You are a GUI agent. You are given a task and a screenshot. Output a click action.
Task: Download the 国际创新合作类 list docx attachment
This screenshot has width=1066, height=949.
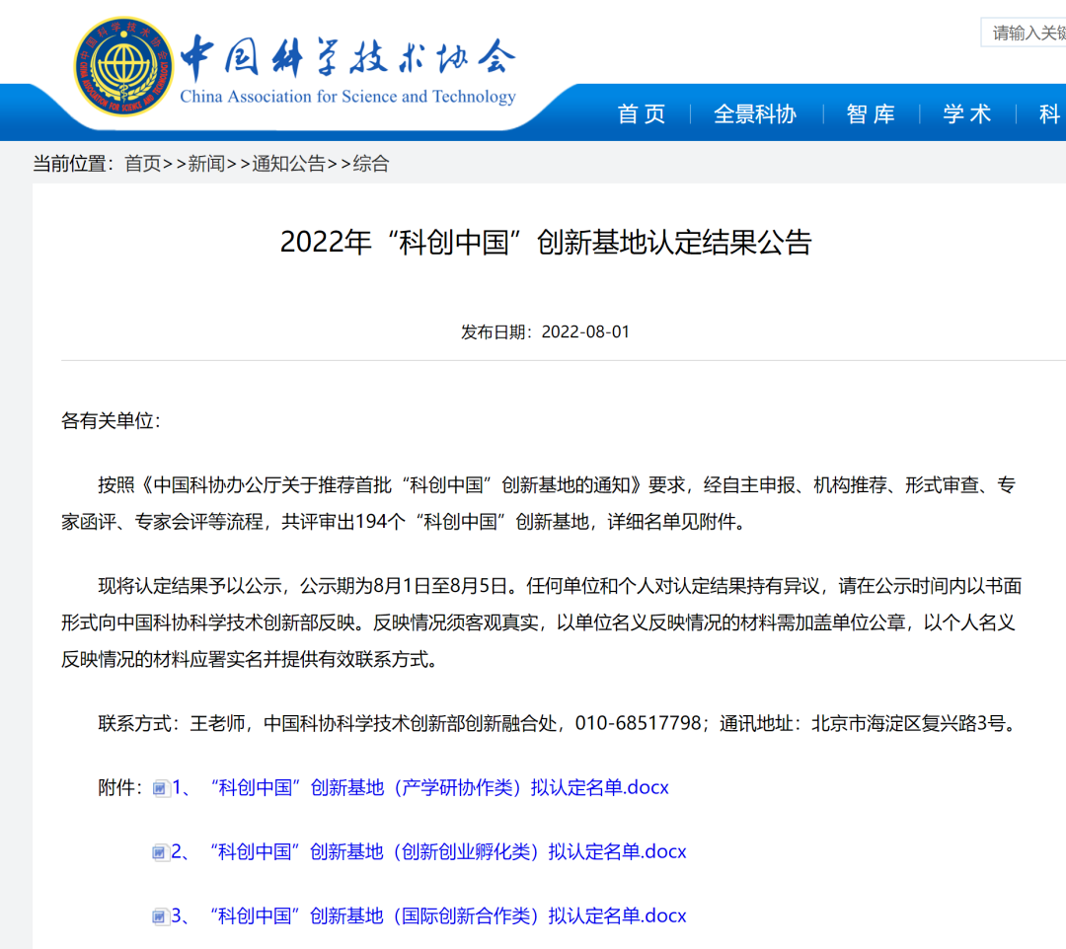pos(428,915)
